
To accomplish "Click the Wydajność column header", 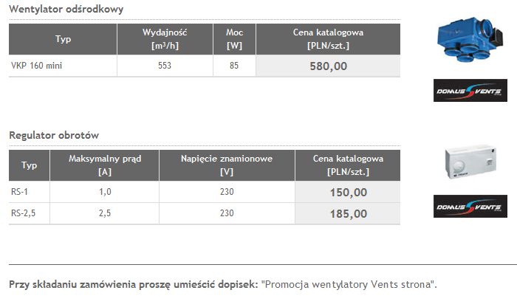I will point(165,39).
